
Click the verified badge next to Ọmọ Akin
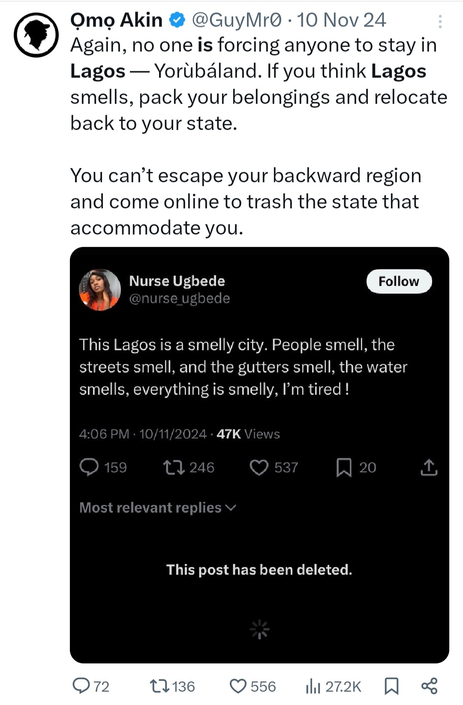click(x=177, y=20)
